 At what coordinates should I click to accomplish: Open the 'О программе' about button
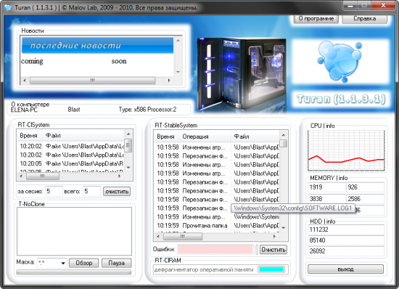click(x=316, y=19)
